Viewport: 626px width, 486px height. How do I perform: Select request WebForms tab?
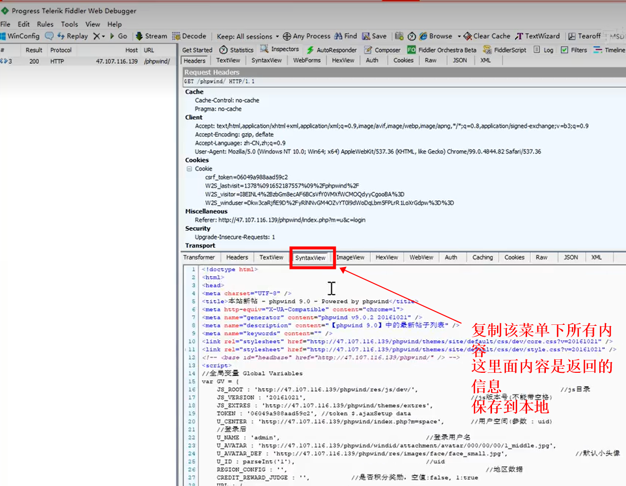307,60
